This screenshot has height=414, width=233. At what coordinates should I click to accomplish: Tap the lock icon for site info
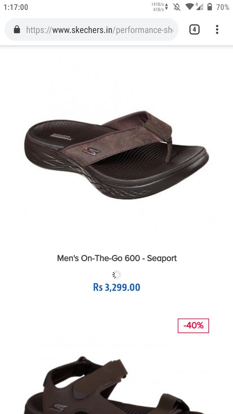[17, 30]
